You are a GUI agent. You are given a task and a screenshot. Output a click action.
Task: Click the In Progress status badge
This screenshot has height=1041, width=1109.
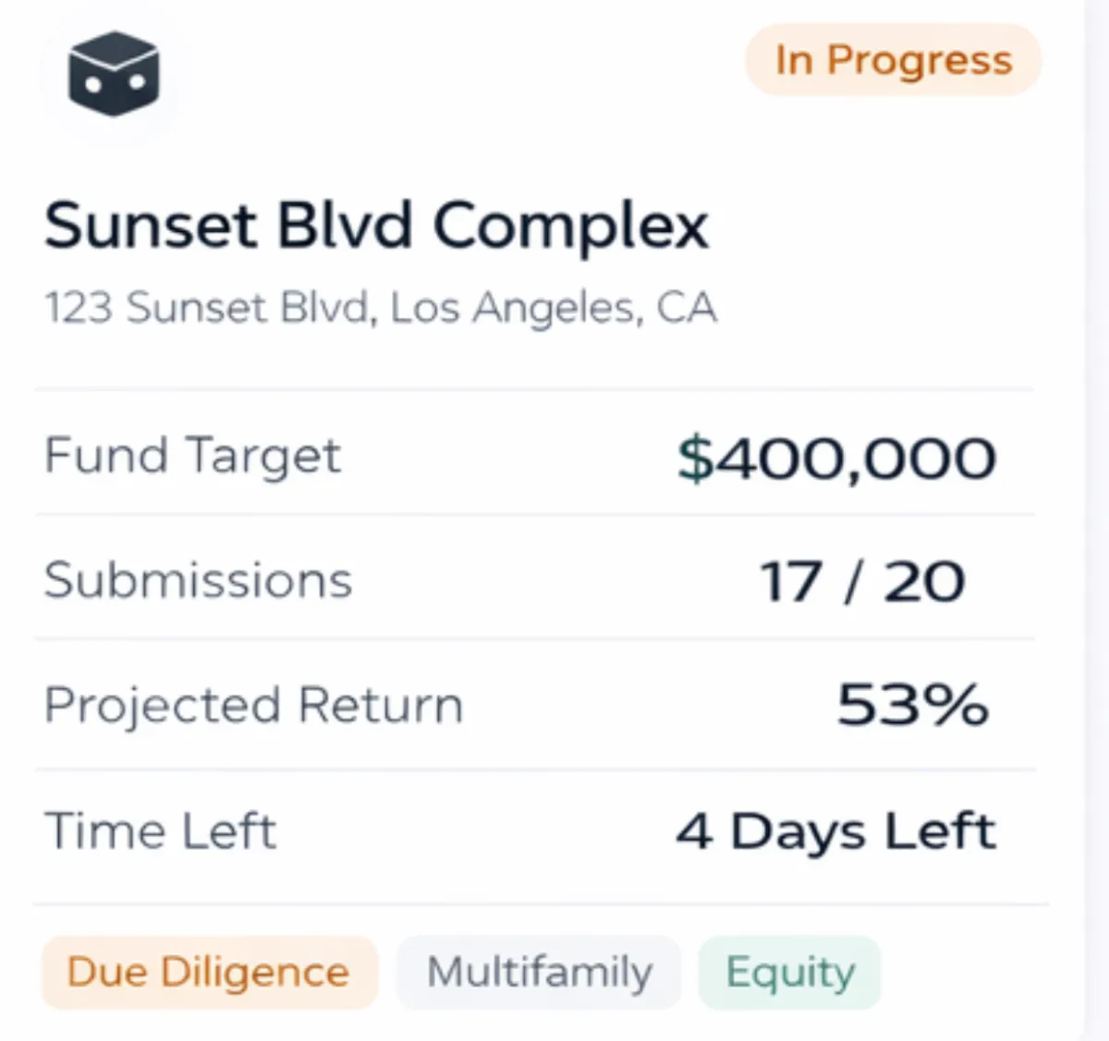point(893,60)
